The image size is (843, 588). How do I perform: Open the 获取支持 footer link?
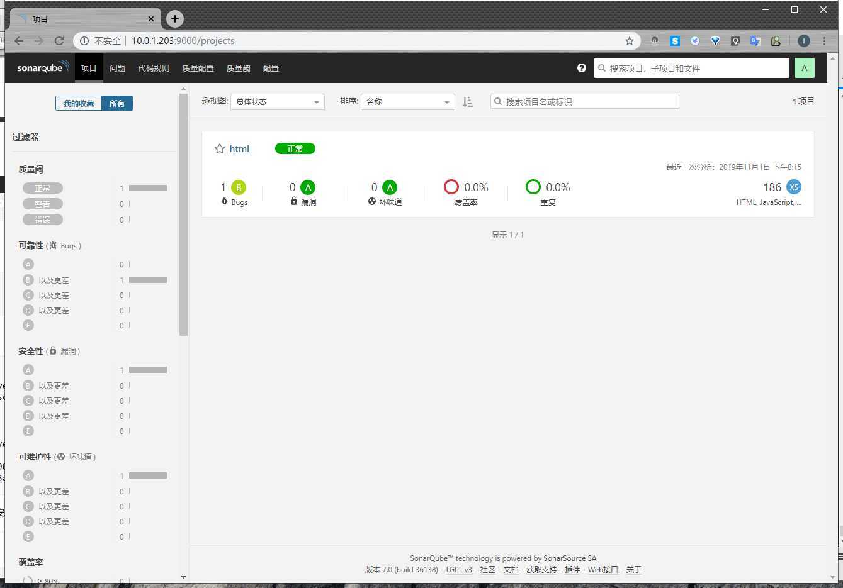tap(541, 570)
